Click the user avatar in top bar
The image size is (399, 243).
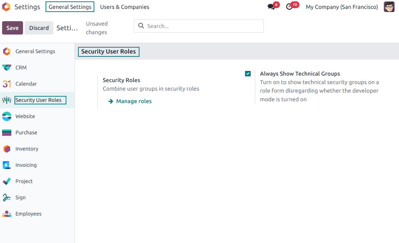tap(389, 7)
